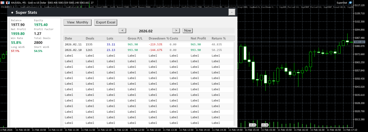This screenshot has width=368, height=132.
Task: Click the Balance value 1977.90
Action: click(18, 25)
